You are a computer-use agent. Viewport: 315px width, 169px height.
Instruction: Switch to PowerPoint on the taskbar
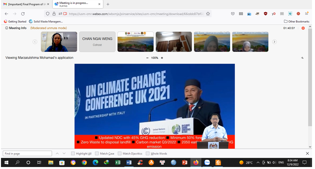(x=184, y=163)
